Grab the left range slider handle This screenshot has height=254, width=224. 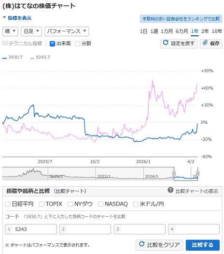(x=174, y=174)
